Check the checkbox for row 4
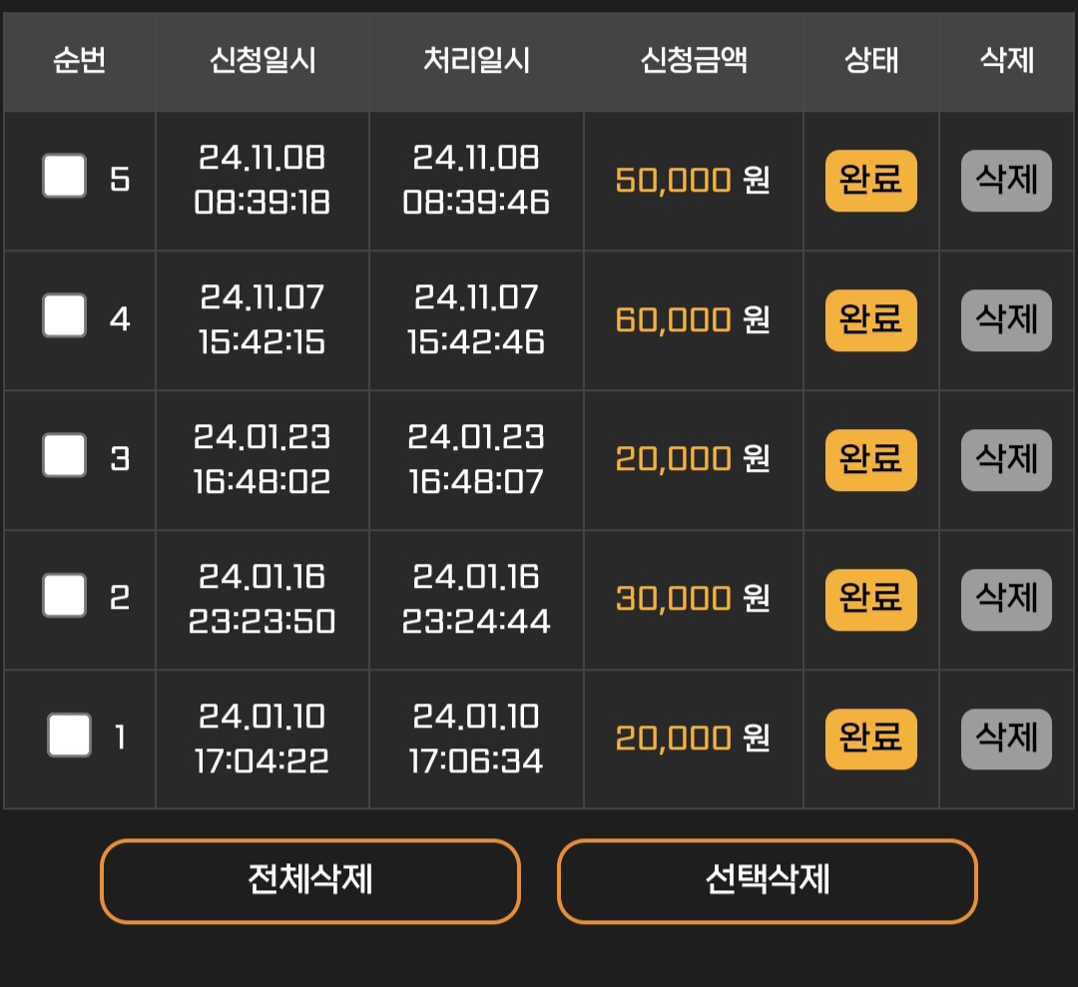Screen dimensions: 1078x987 pos(65,316)
